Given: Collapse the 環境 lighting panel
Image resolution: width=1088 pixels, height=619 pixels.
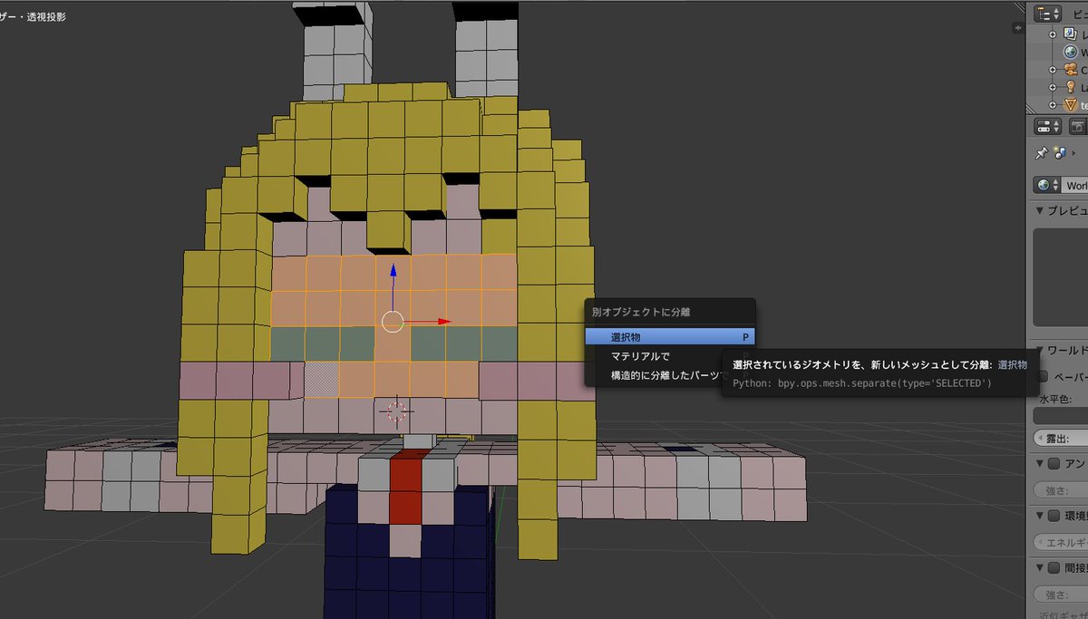Looking at the screenshot, I should 1040,516.
